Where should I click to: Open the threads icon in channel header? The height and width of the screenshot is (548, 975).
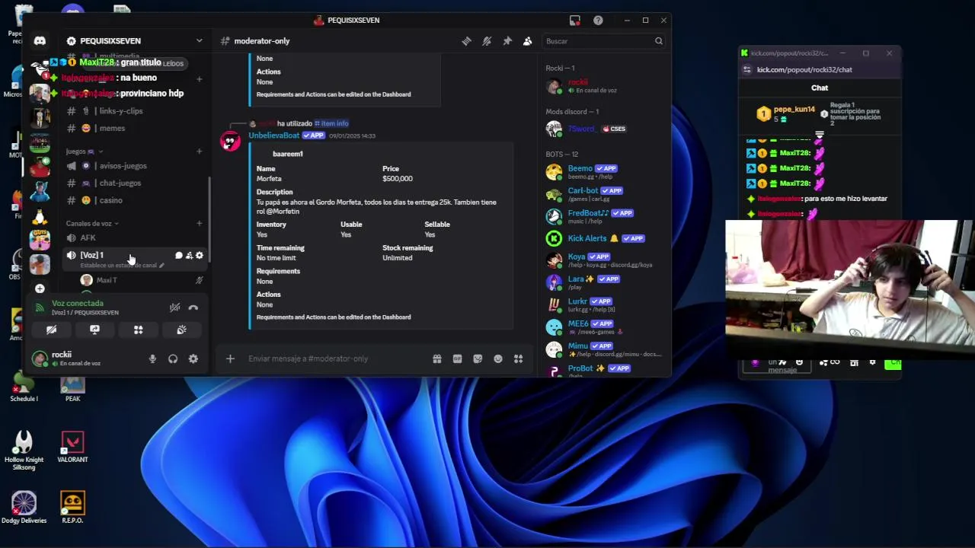[466, 41]
